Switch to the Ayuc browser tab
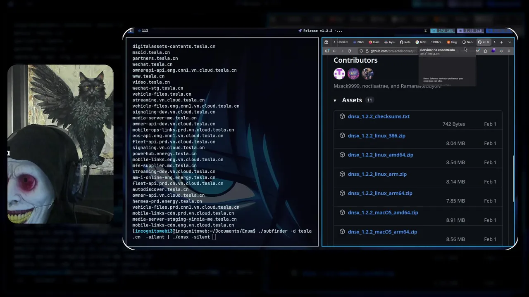The image size is (529, 297). pyautogui.click(x=390, y=42)
